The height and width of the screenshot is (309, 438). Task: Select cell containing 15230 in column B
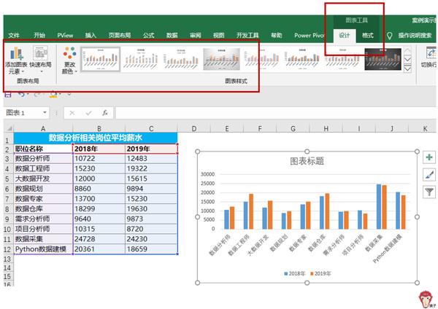pyautogui.click(x=99, y=168)
